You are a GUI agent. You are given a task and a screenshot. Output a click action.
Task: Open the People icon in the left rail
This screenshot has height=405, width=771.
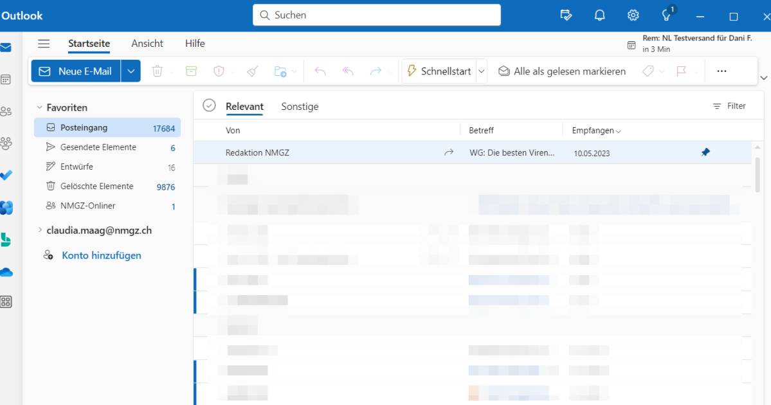point(10,111)
